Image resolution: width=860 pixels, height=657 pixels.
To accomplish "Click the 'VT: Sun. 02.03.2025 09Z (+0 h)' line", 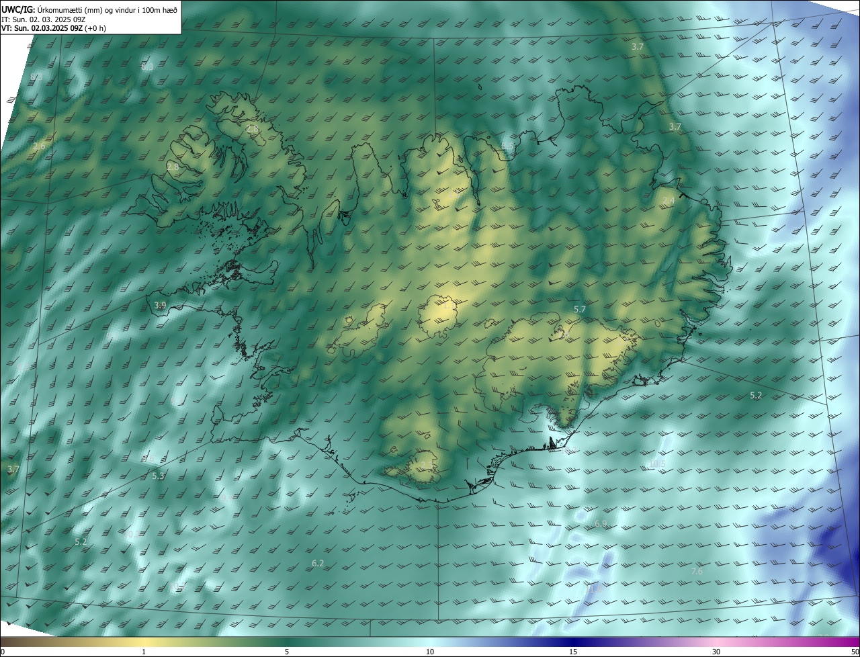I will pyautogui.click(x=54, y=28).
